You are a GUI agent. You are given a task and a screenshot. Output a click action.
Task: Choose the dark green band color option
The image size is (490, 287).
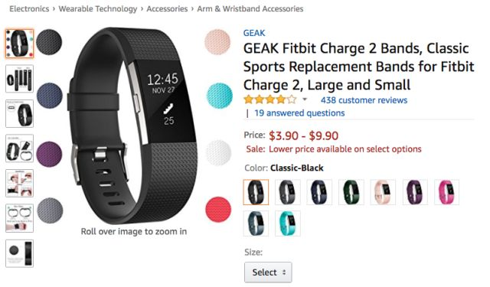coord(351,192)
